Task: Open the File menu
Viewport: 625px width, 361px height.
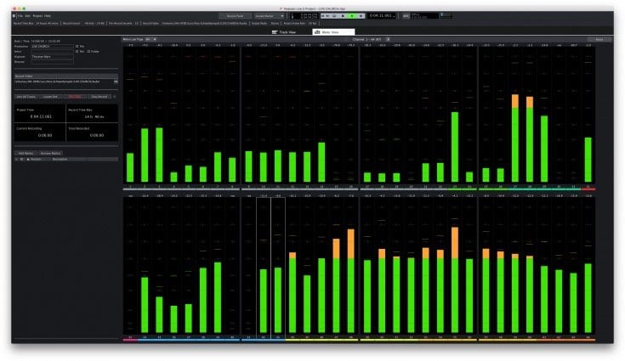Action: click(x=20, y=15)
